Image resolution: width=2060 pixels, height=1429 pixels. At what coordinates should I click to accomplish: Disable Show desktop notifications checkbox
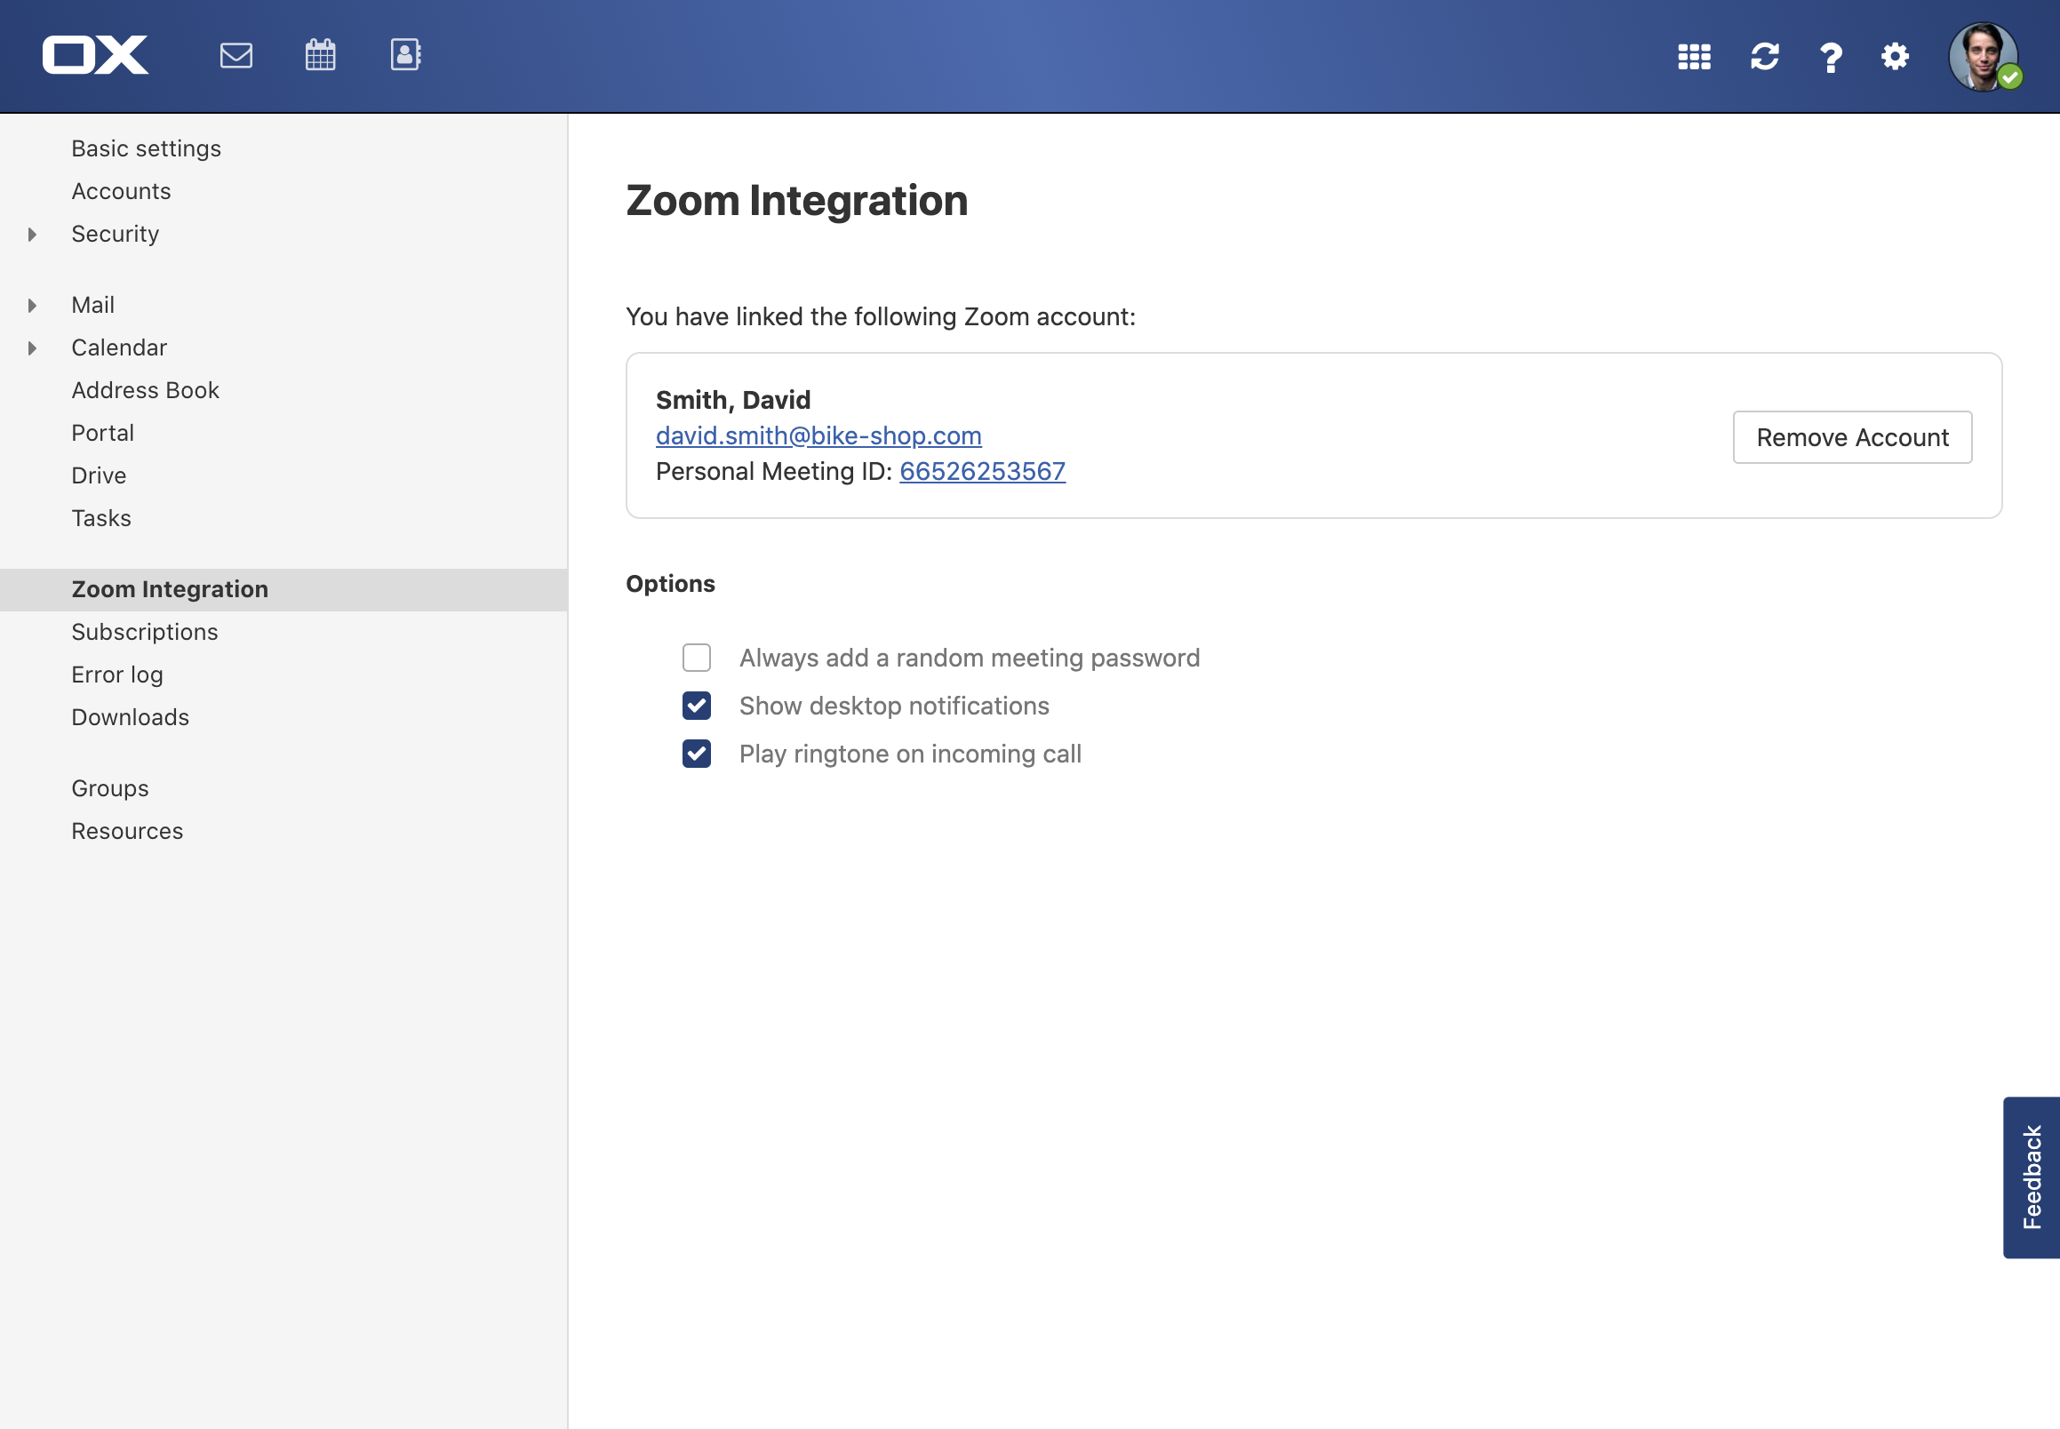coord(697,706)
